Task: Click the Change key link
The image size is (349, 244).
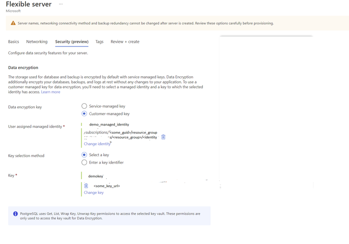Action: tap(94, 192)
